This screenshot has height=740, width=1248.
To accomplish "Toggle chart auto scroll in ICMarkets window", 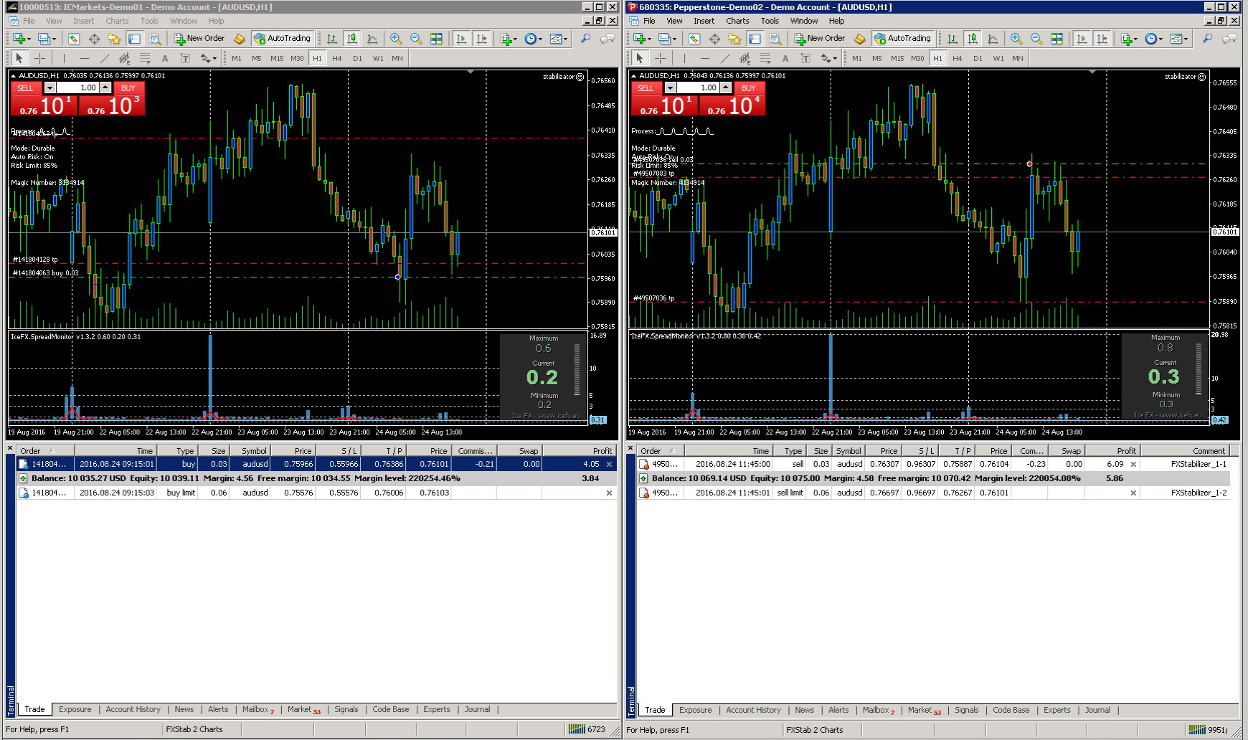I will 461,39.
